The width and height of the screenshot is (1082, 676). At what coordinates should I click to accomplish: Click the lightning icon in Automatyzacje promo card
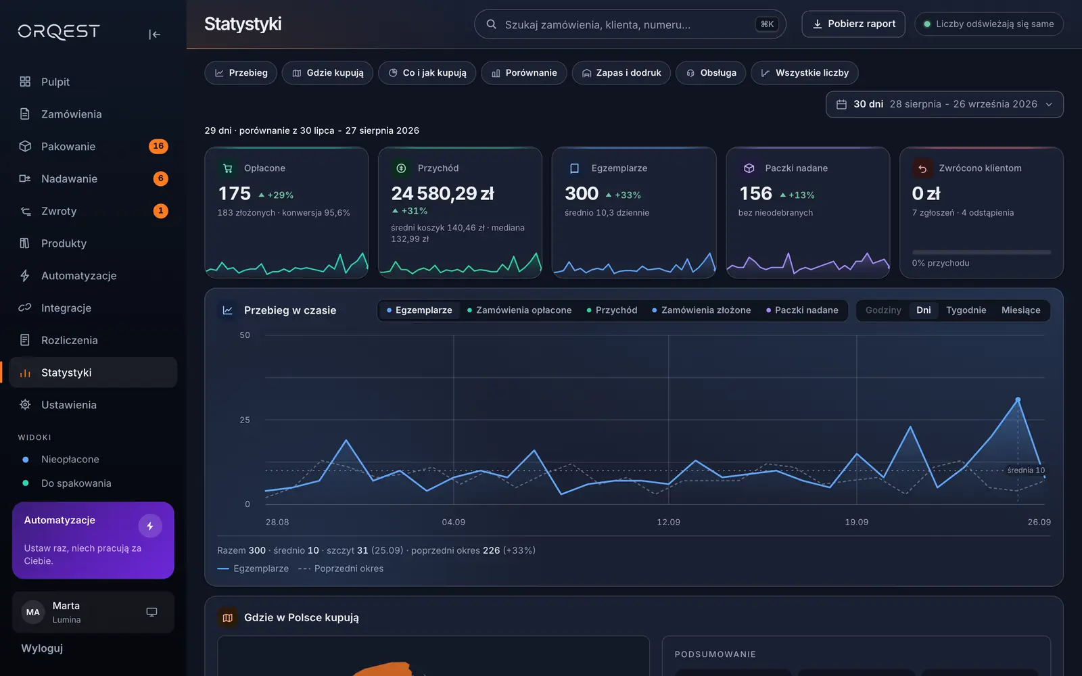[150, 526]
